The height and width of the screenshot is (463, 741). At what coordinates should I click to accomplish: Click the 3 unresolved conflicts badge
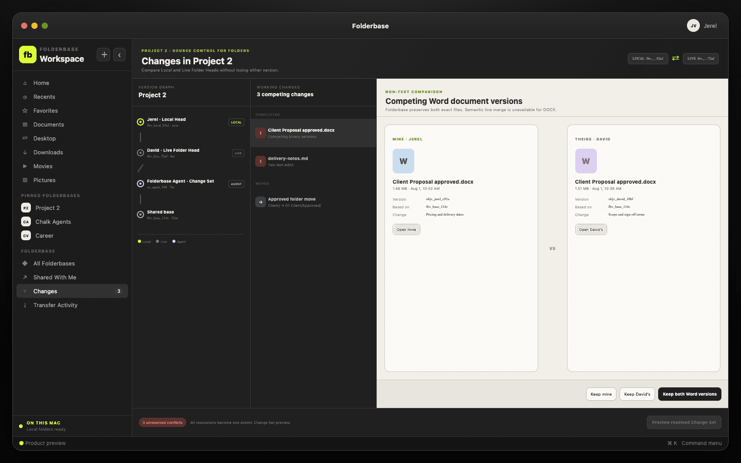[x=163, y=422]
